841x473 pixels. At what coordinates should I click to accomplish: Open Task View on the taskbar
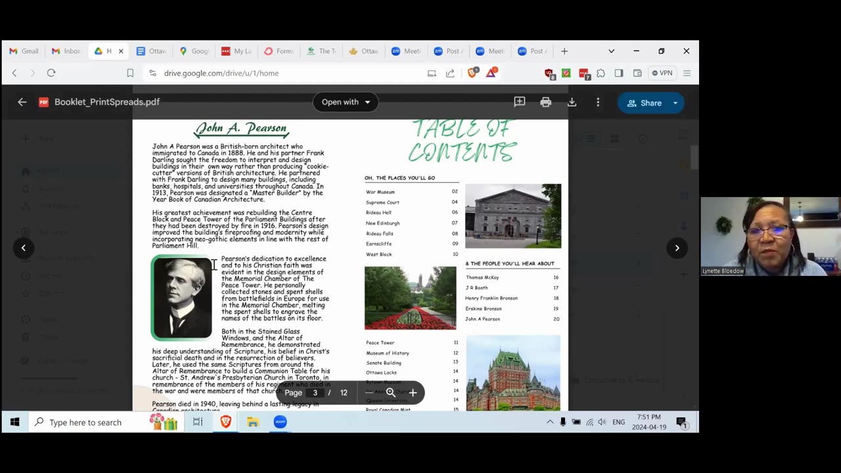(198, 422)
